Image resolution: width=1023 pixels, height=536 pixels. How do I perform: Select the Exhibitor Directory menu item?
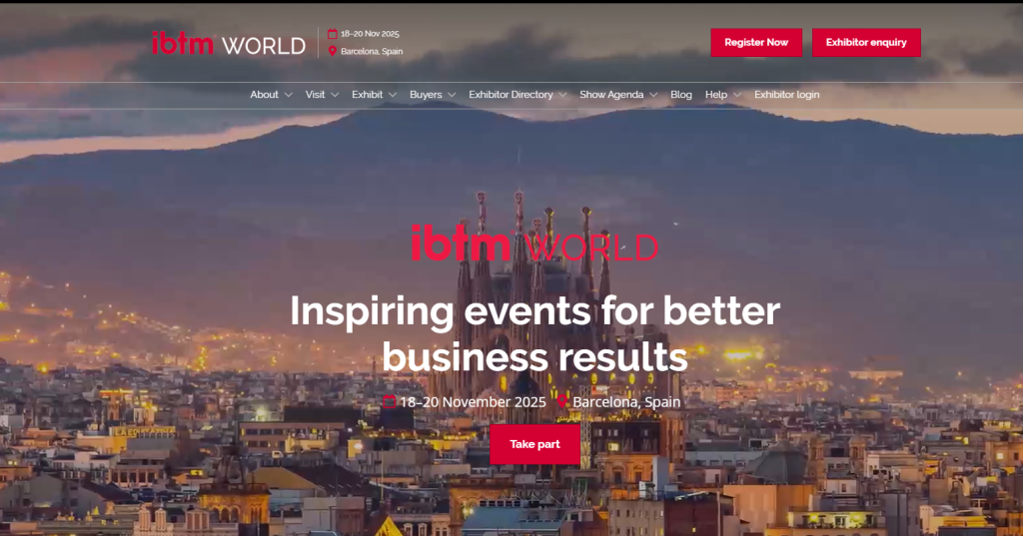[x=511, y=95]
